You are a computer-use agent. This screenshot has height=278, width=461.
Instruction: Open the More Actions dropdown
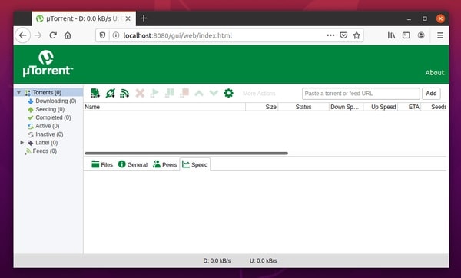click(259, 94)
